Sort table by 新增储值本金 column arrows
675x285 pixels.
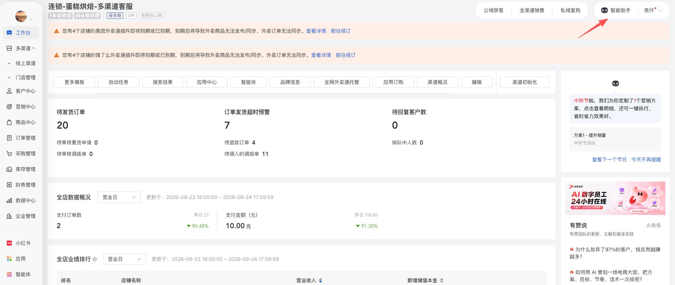pos(441,280)
